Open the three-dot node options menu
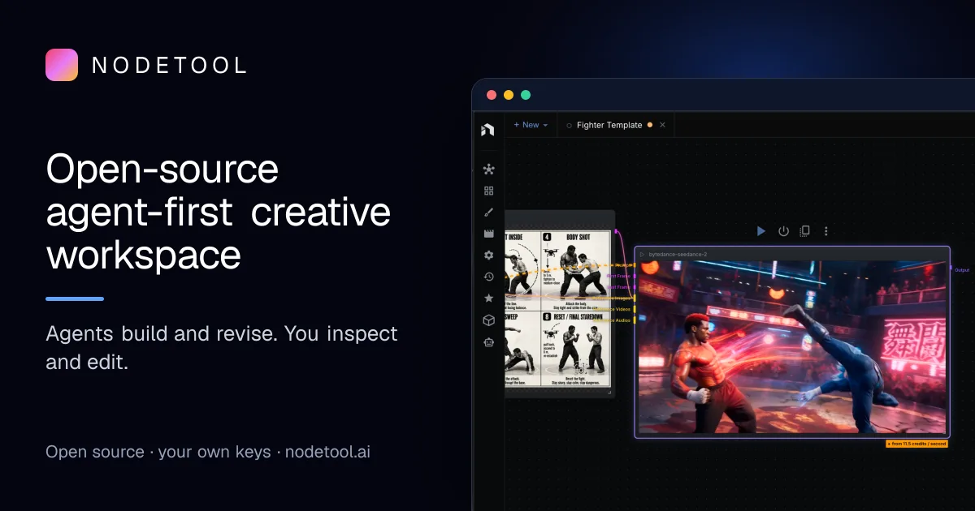This screenshot has width=975, height=511. click(x=826, y=231)
